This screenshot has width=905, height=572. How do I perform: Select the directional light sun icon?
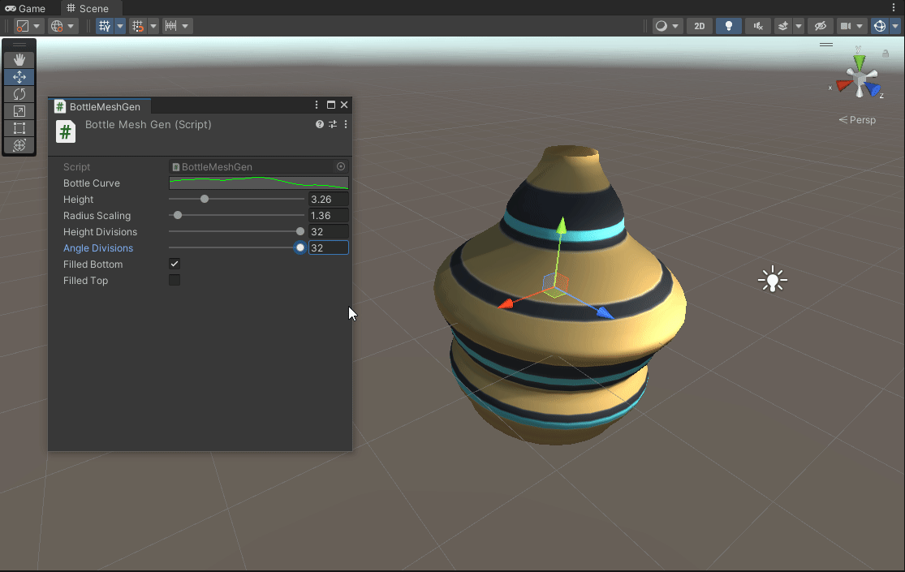tap(772, 280)
